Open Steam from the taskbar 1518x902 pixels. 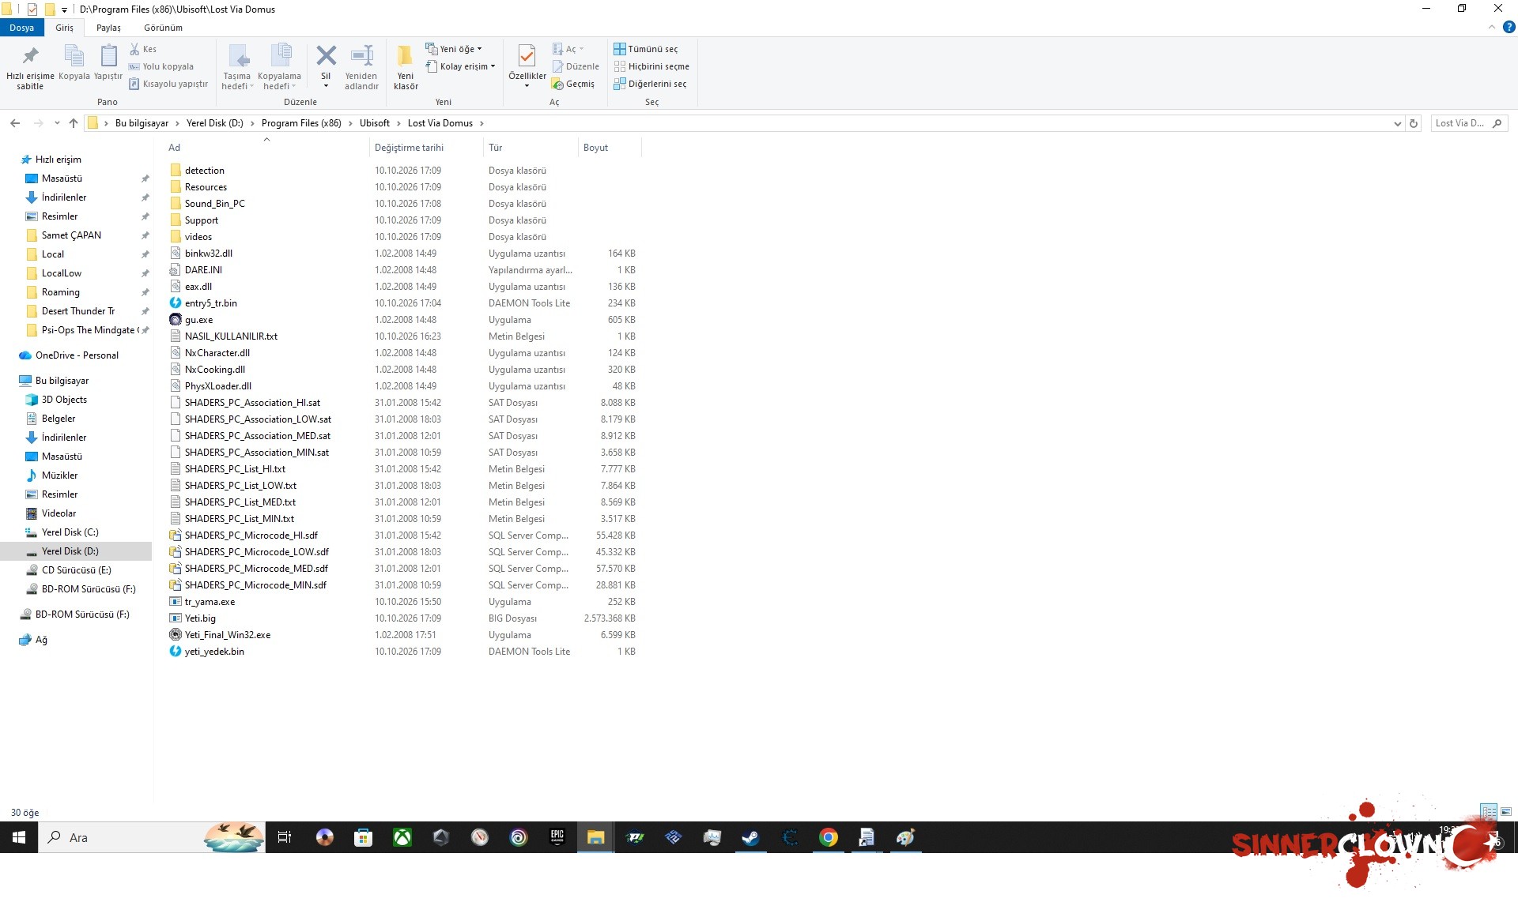750,837
